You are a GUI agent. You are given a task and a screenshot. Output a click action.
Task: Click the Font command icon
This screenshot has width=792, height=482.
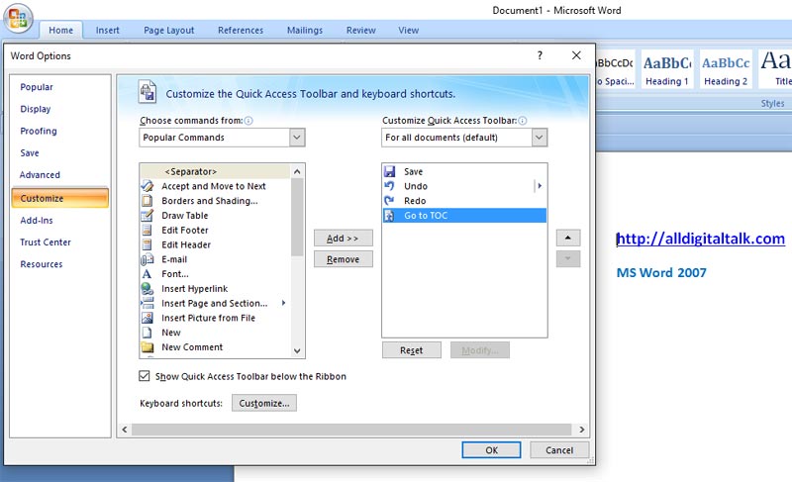[x=147, y=274]
